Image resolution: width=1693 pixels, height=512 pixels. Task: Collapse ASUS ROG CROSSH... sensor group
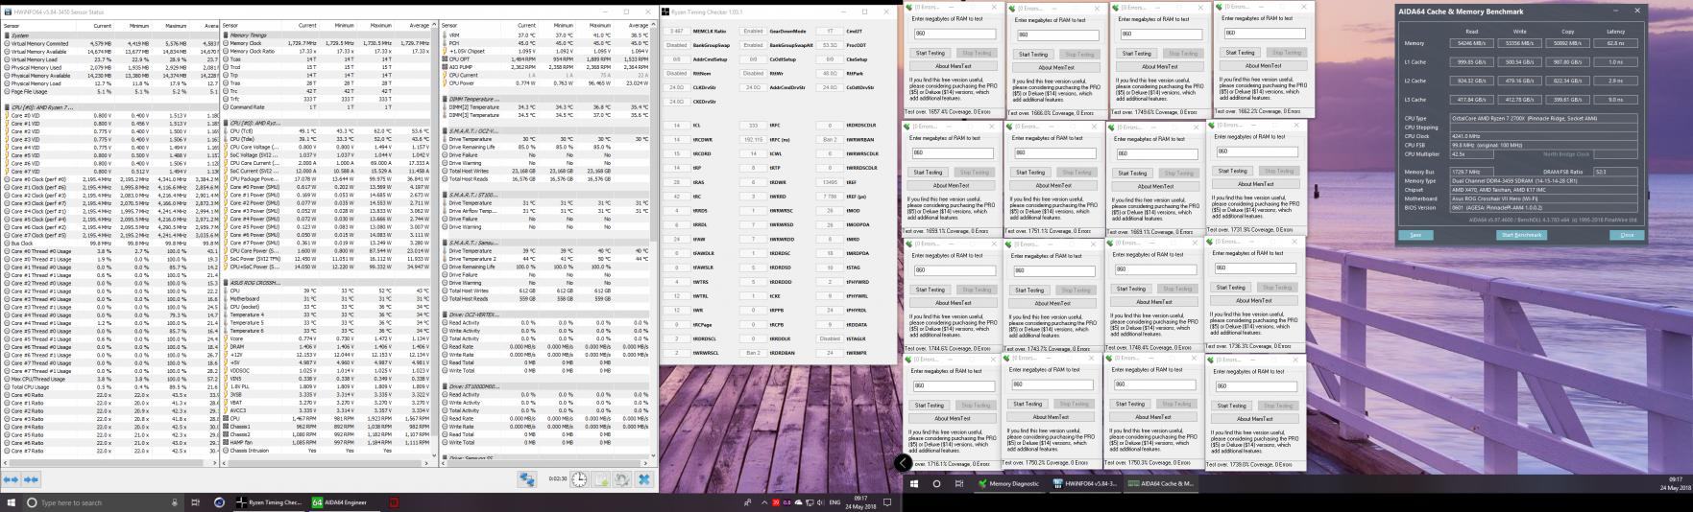pyautogui.click(x=227, y=283)
